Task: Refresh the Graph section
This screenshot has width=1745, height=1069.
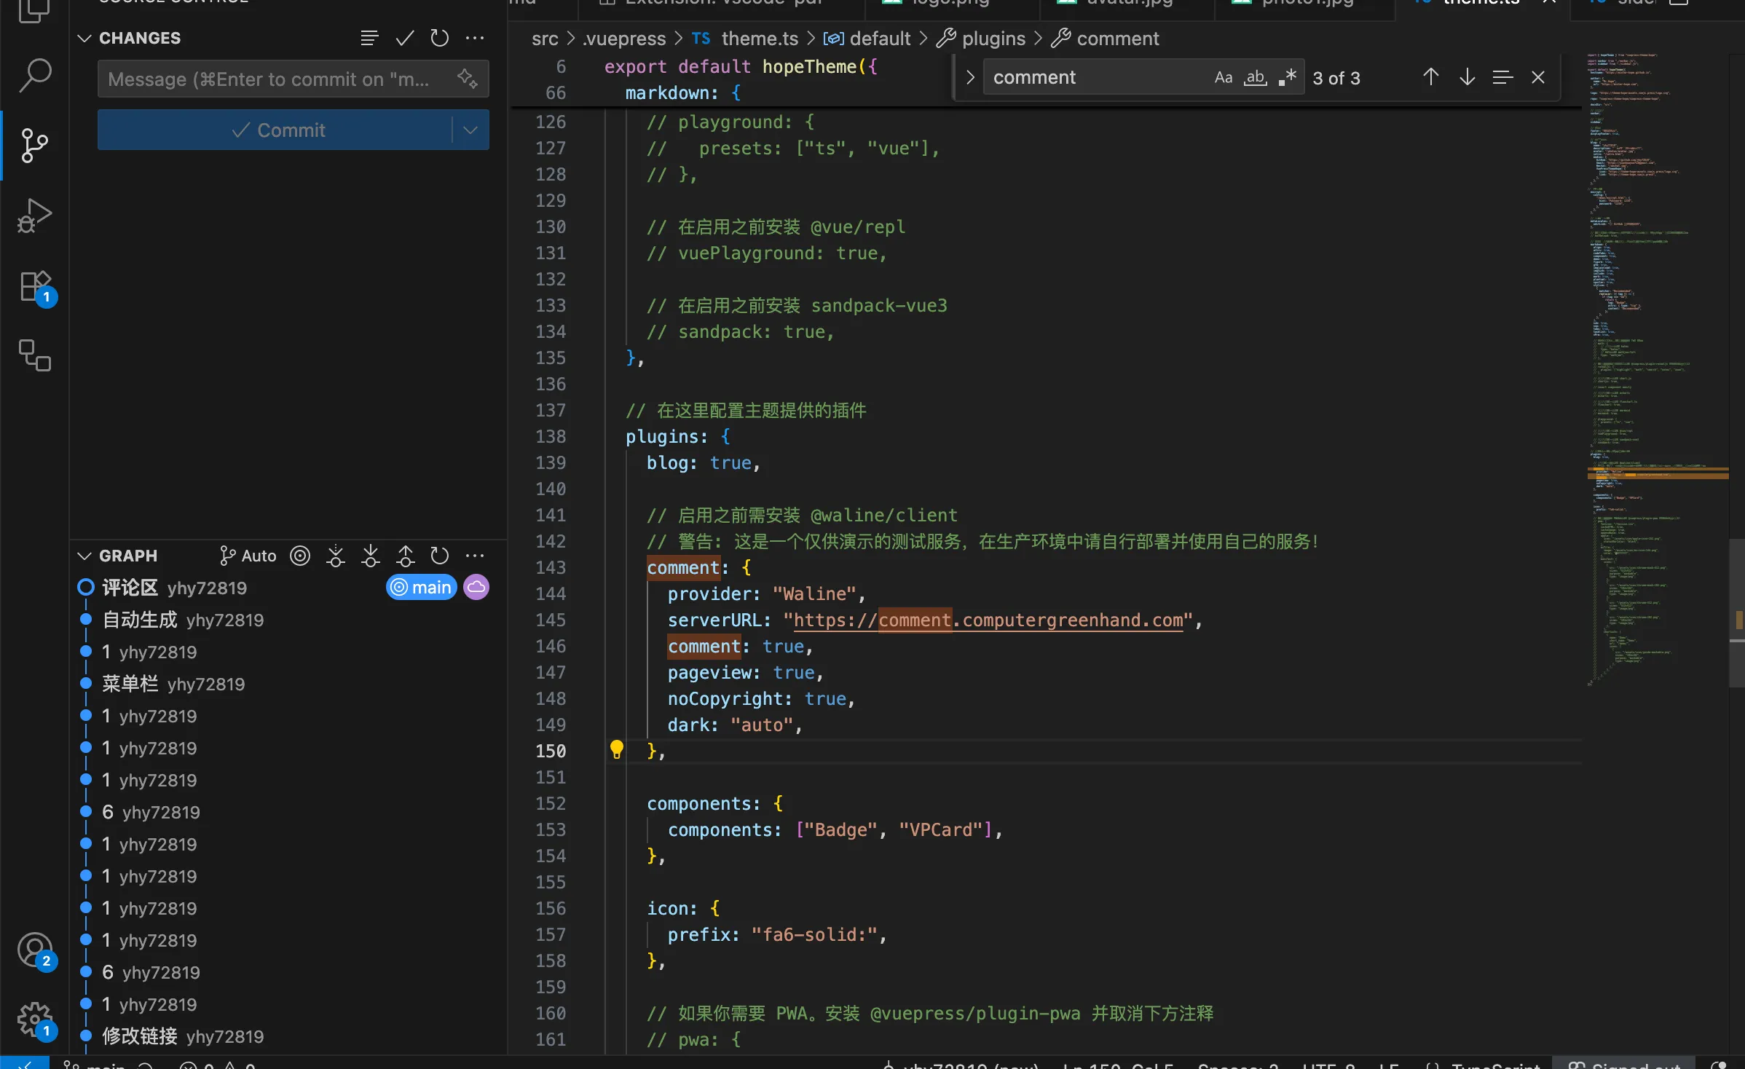Action: click(440, 556)
